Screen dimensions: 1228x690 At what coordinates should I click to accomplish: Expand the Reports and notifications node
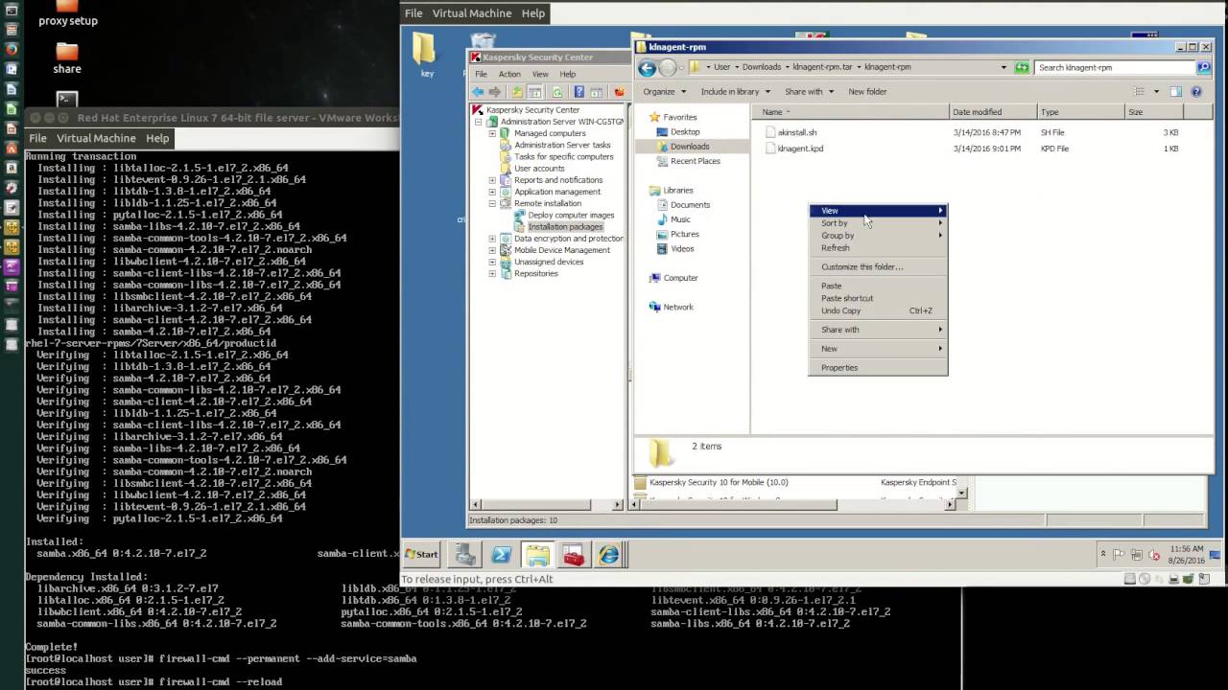492,180
